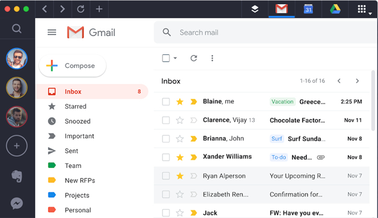Viewport: 378px width, 218px height.
Task: Click the To-do label on Xander email
Action: [279, 157]
